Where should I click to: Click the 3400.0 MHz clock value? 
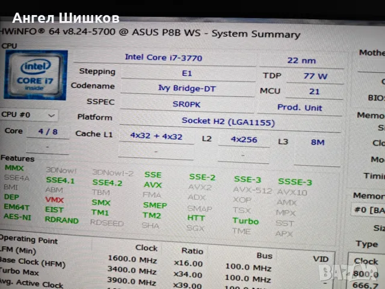coord(132,270)
